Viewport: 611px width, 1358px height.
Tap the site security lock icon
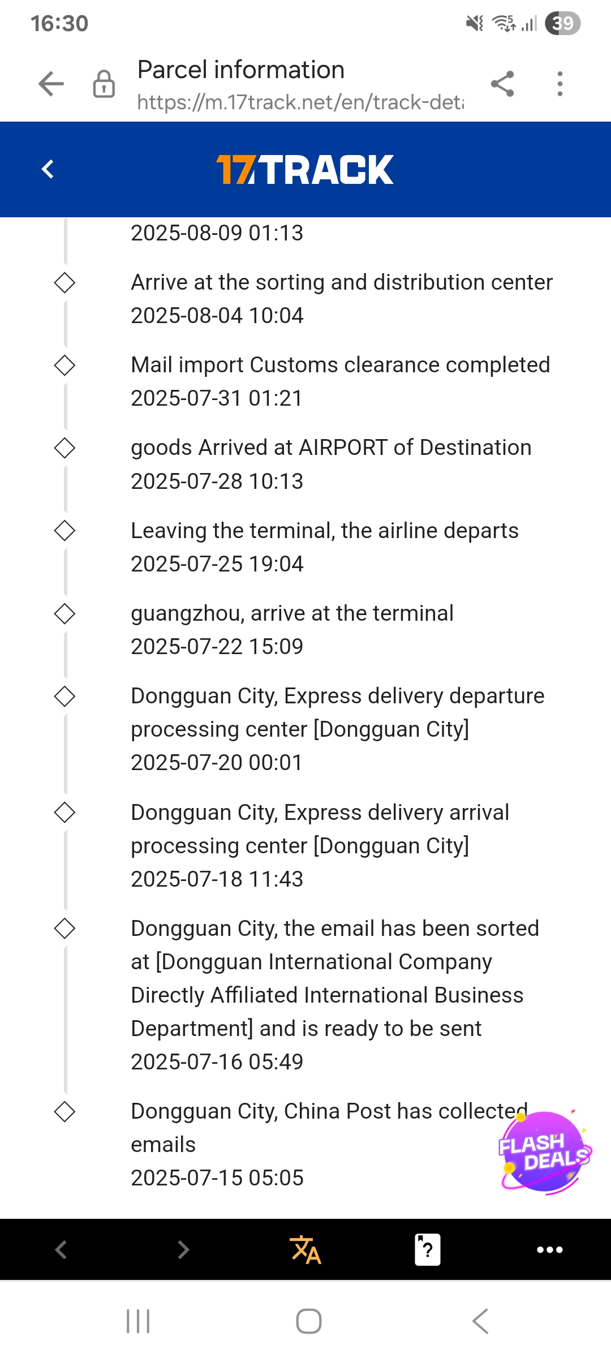[104, 84]
